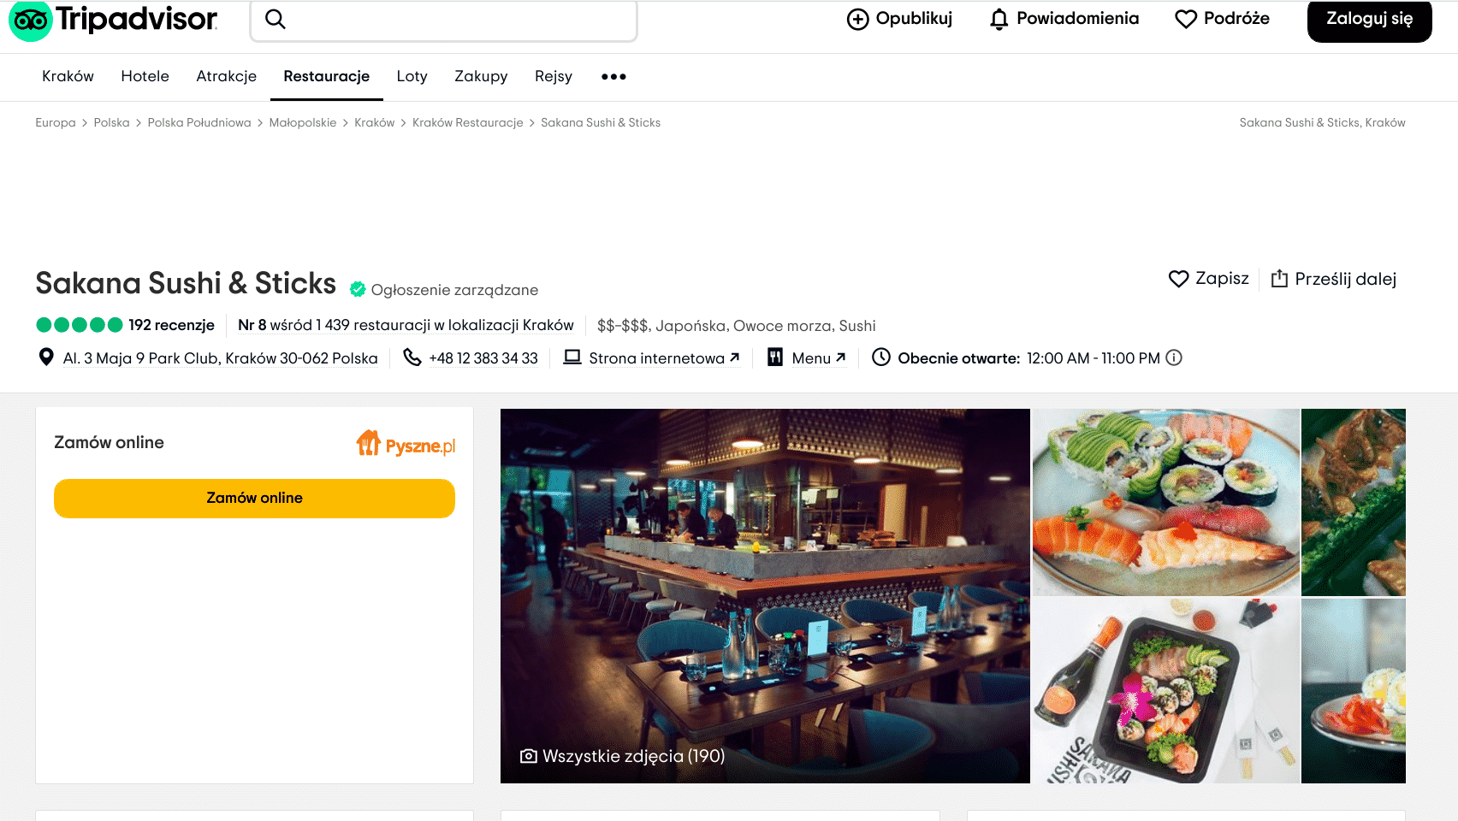This screenshot has height=821, width=1458.
Task: Click the Ogłoszenie zarządzane label
Action: pyautogui.click(x=454, y=290)
